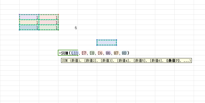The image size is (205, 103).
Task: Click the H7 reference in the formula
Action: (116, 53)
